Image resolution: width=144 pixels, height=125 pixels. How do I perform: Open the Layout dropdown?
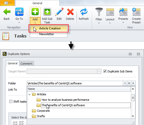tap(110, 15)
